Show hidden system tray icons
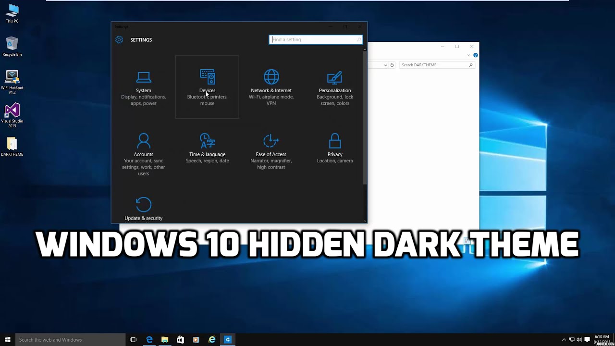Screen dimensions: 615x346 [x=564, y=340]
